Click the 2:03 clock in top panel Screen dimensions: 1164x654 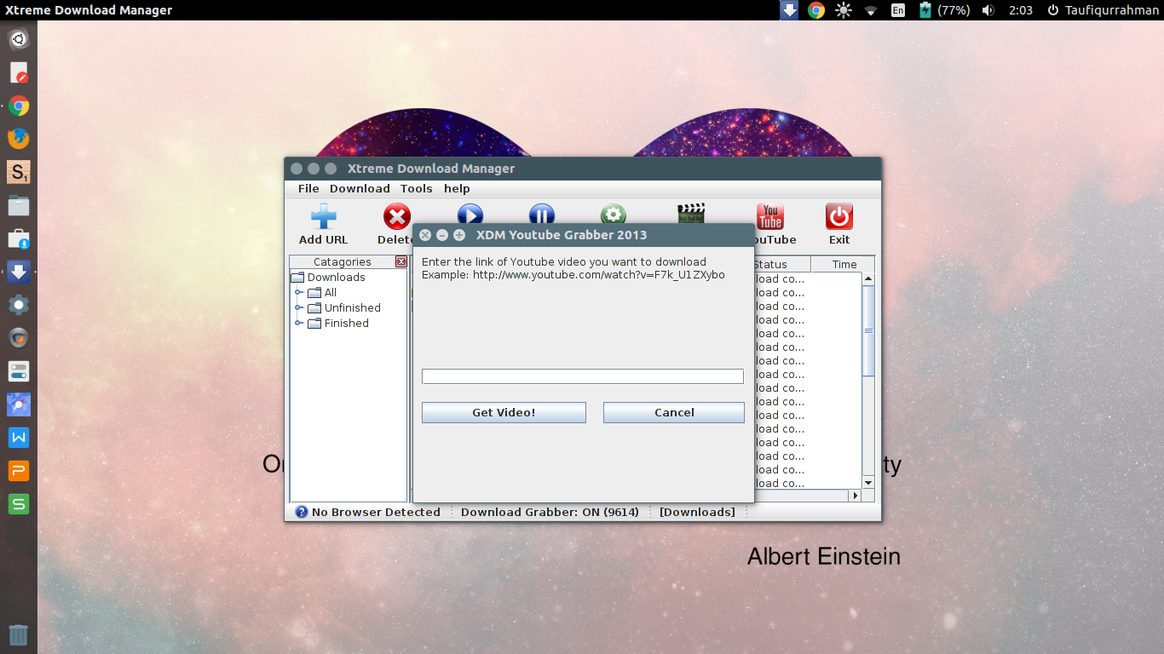point(1020,10)
